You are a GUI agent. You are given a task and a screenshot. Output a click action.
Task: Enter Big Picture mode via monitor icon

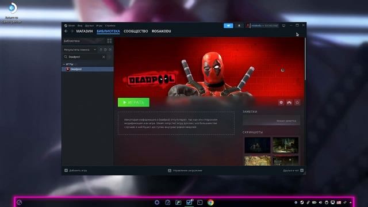point(283,25)
